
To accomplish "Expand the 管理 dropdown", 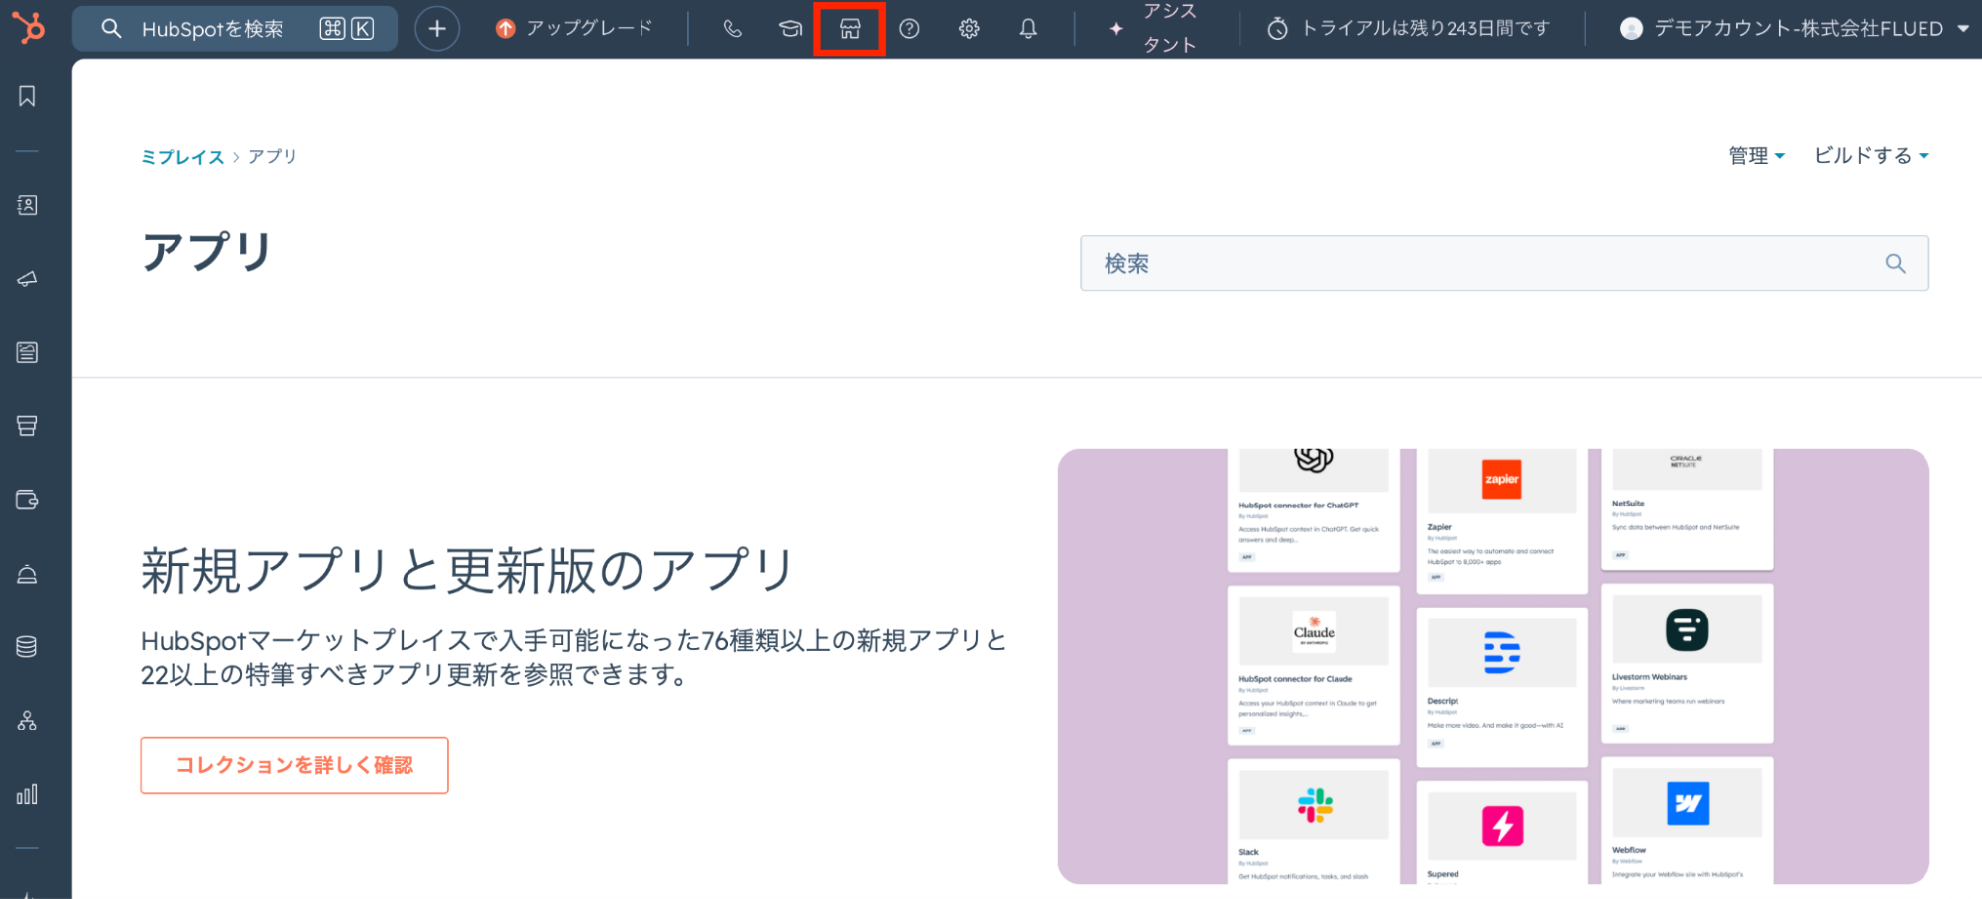I will click(x=1756, y=156).
